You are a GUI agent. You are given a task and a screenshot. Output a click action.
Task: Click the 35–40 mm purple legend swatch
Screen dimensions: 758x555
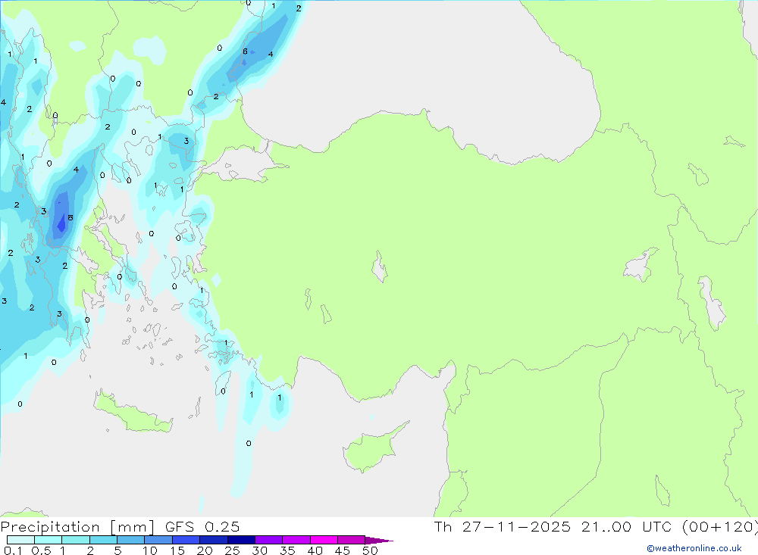click(x=296, y=540)
